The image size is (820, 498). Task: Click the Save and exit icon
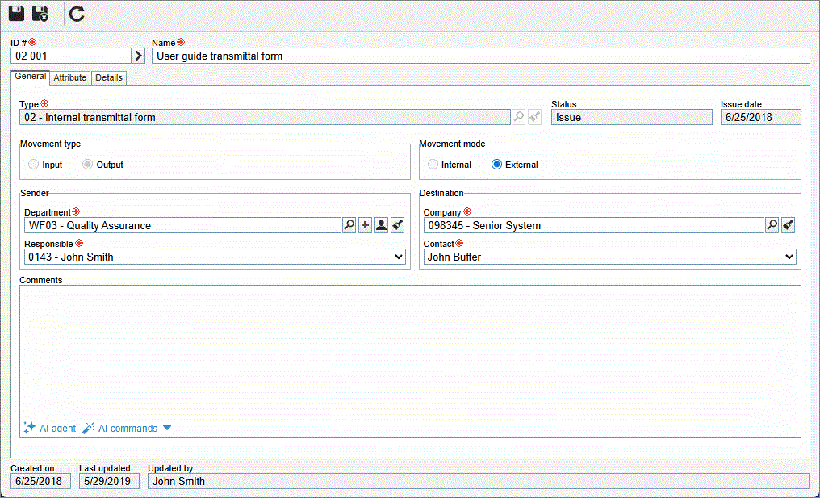coord(40,14)
